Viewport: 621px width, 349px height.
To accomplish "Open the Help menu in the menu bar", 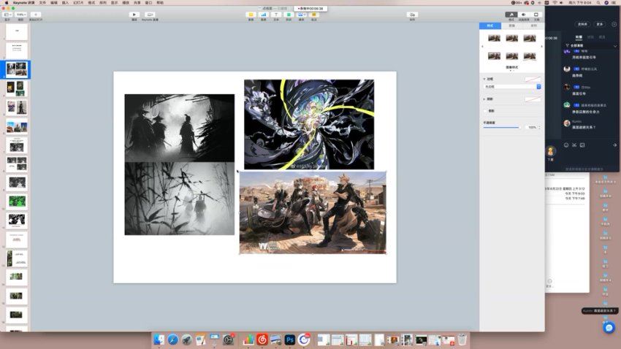I will (160, 3).
